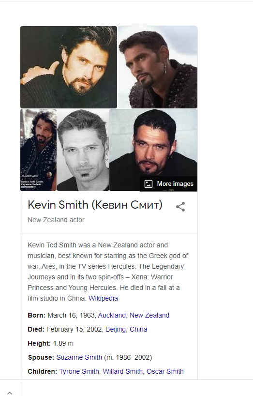Open More images gallery
Viewport: 253px width, 396px height.
[x=169, y=184]
